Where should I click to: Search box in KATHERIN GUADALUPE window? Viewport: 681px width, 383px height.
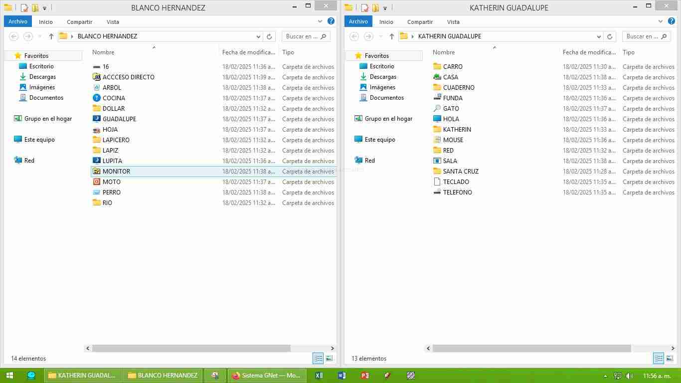tap(647, 36)
